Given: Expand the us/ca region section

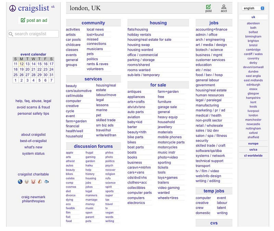Looking at the screenshot, I should [x=253, y=150].
